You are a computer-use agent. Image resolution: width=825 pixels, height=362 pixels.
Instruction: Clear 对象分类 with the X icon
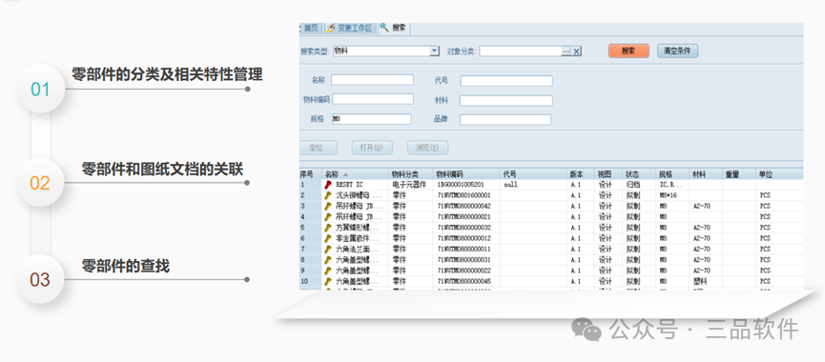pos(577,50)
